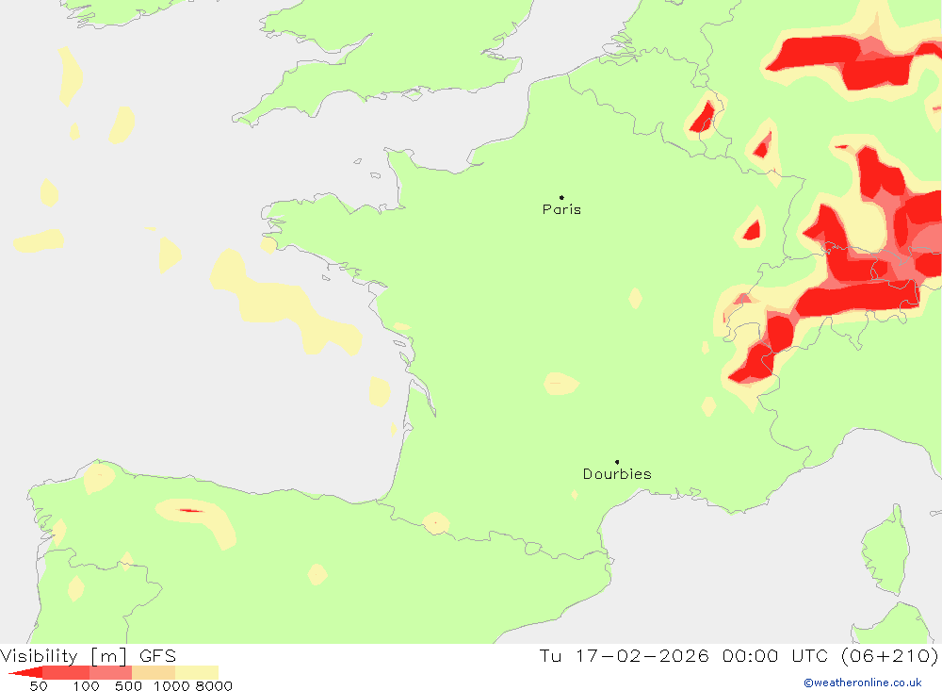Screen dimensions: 942x691
Task: Click the '100' legend value
Action: click(x=86, y=686)
